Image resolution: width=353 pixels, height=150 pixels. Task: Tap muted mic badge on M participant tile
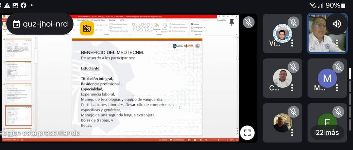point(338,67)
